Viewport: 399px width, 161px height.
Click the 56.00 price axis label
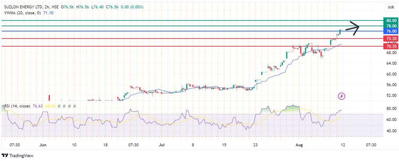point(391,85)
